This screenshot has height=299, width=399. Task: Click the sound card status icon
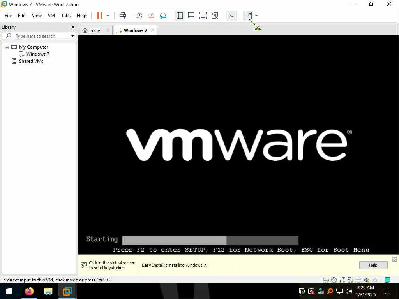(x=366, y=280)
